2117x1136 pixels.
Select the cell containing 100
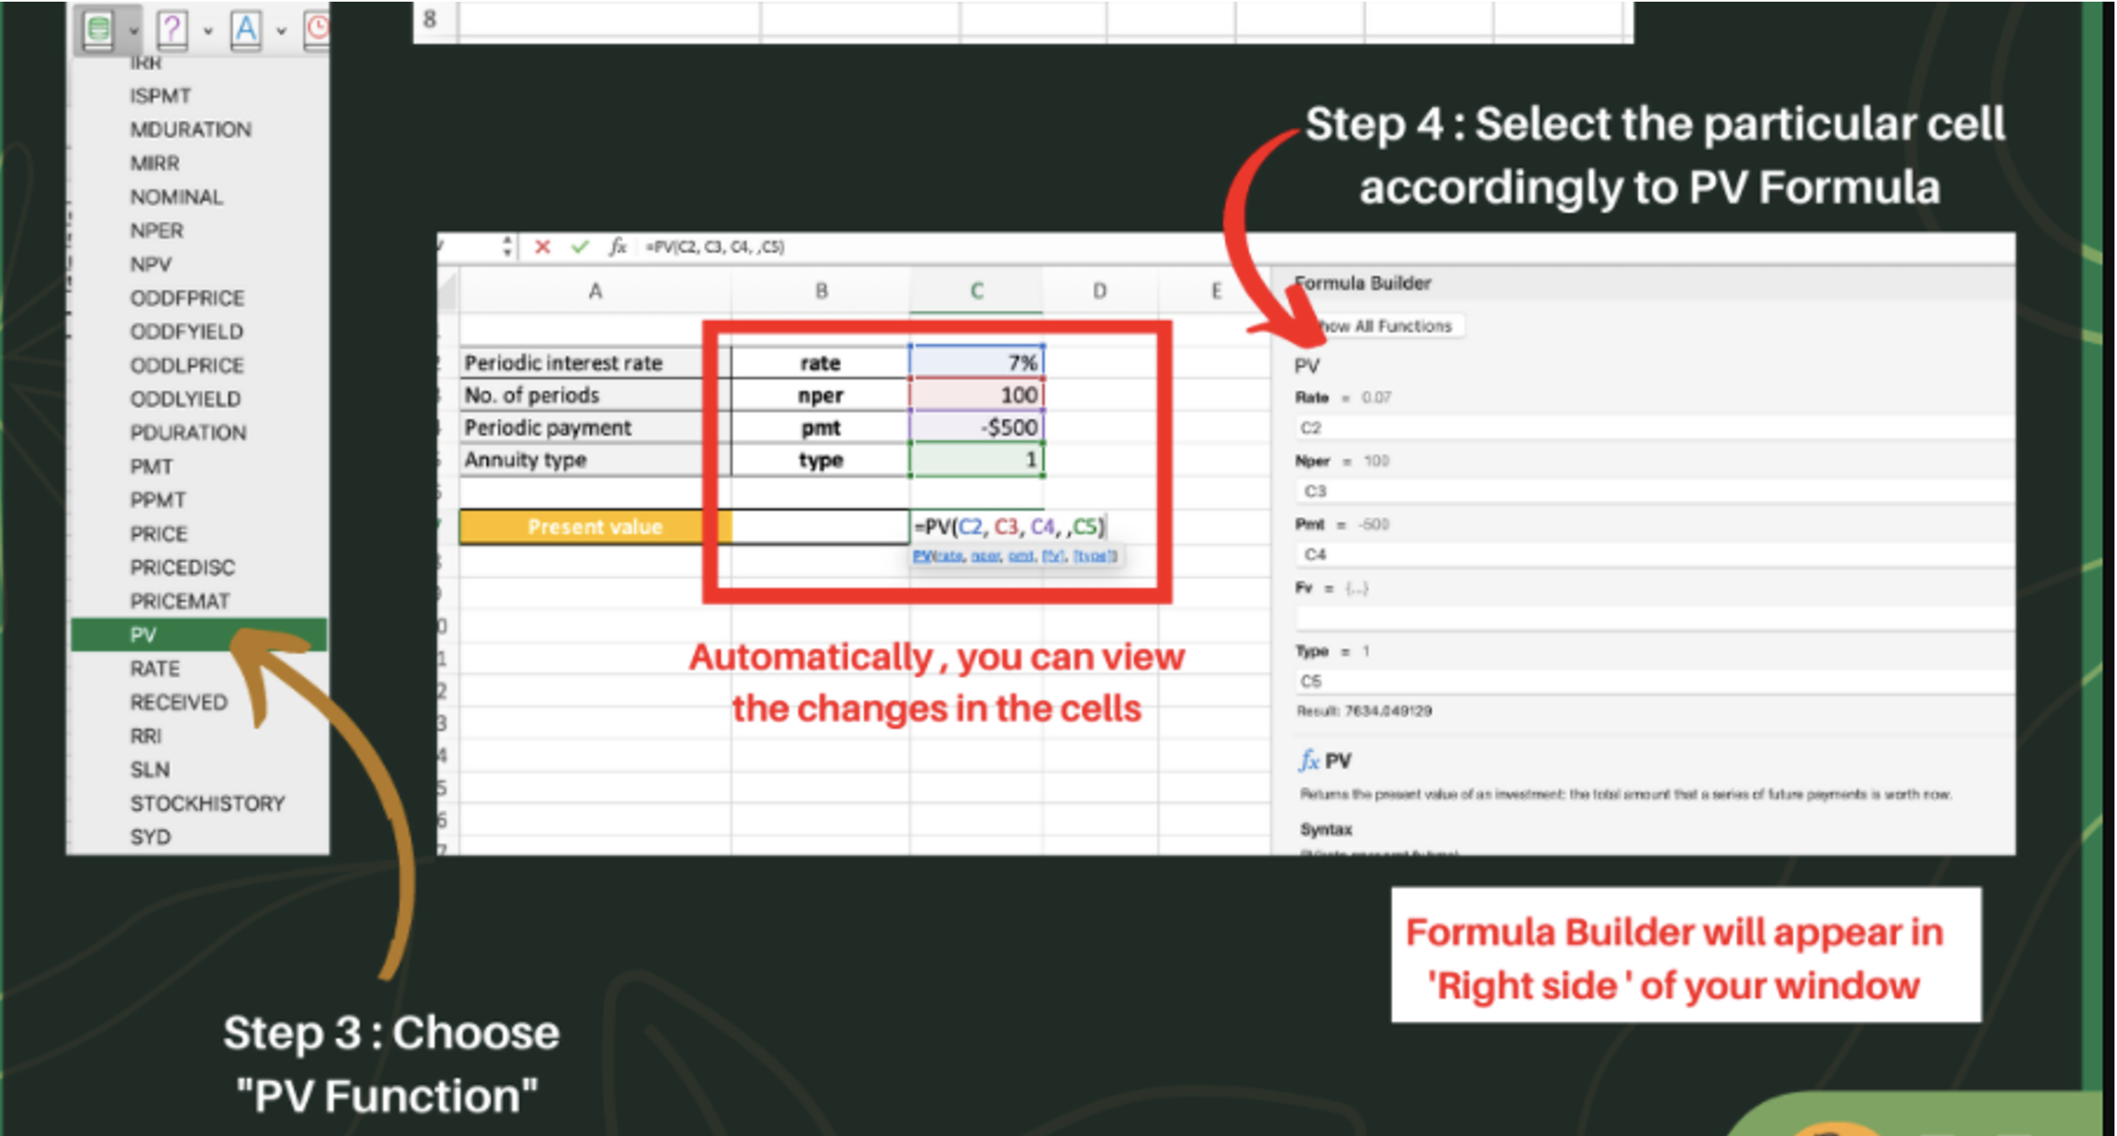point(977,395)
